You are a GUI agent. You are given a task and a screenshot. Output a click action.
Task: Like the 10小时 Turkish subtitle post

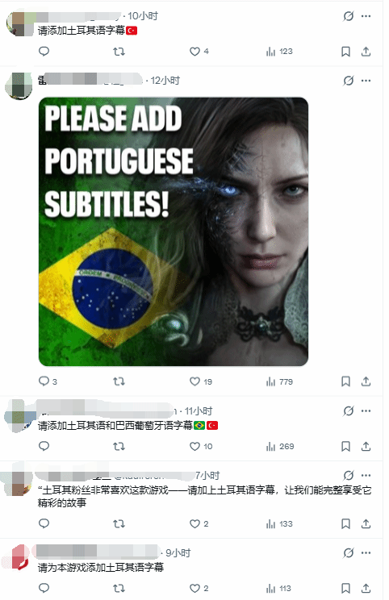point(199,52)
